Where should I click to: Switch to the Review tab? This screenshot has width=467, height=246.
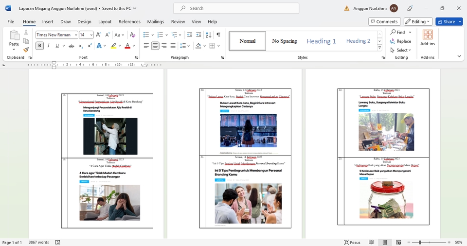pyautogui.click(x=178, y=22)
